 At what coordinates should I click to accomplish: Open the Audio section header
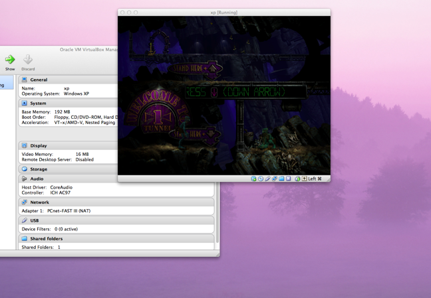click(x=68, y=179)
